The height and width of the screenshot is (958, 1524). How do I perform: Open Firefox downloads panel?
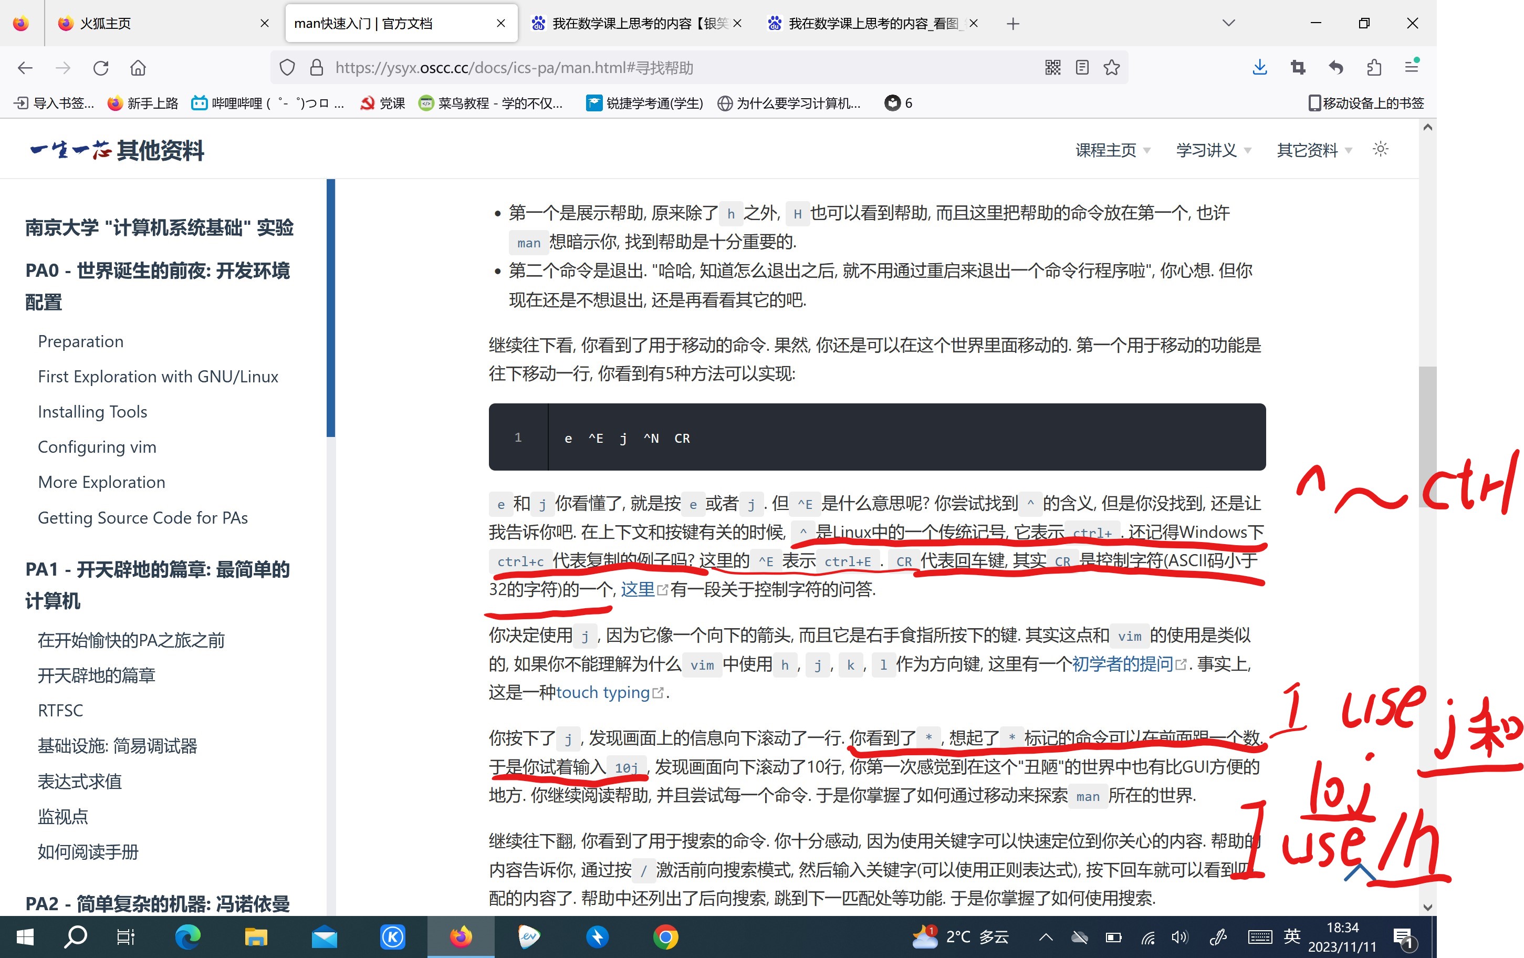pyautogui.click(x=1259, y=68)
